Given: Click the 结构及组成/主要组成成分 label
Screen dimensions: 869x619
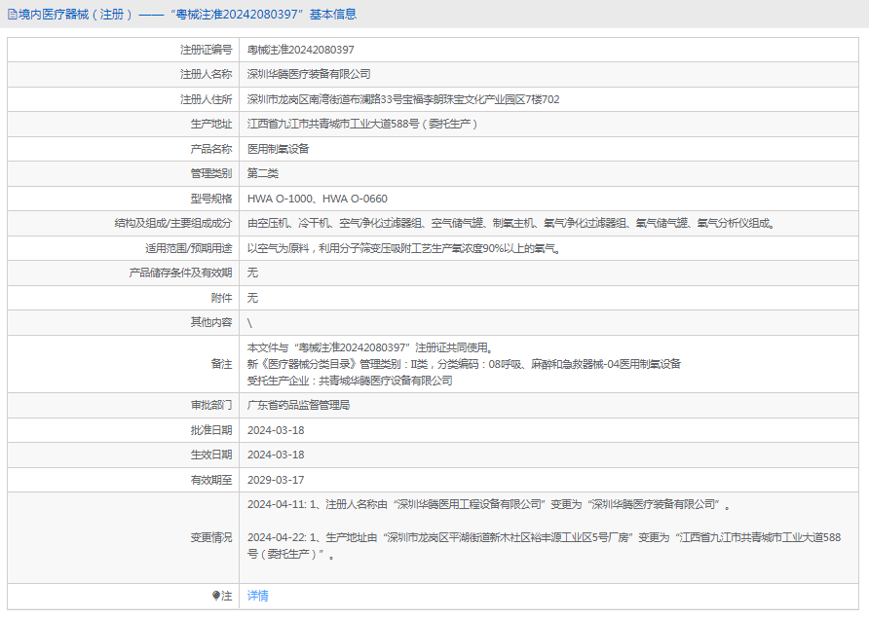Looking at the screenshot, I should coord(173,223).
